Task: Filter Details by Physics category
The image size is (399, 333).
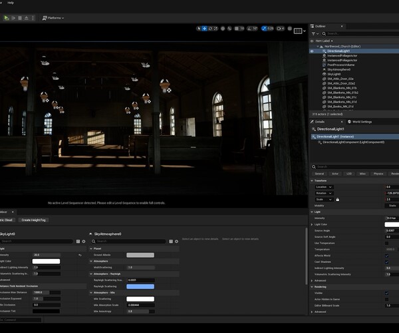Action: tap(378, 174)
